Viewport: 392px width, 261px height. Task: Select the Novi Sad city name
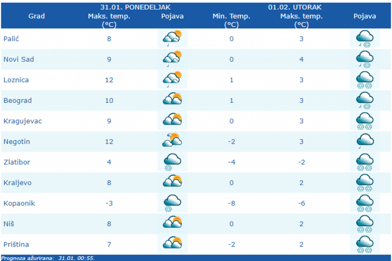(x=19, y=60)
